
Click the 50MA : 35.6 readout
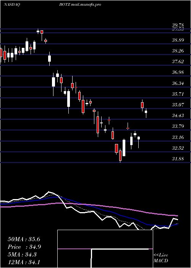[24, 239]
